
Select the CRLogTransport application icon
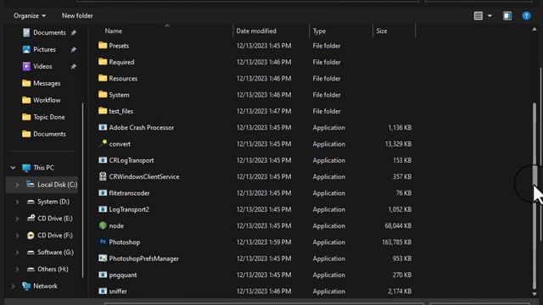pyautogui.click(x=103, y=160)
